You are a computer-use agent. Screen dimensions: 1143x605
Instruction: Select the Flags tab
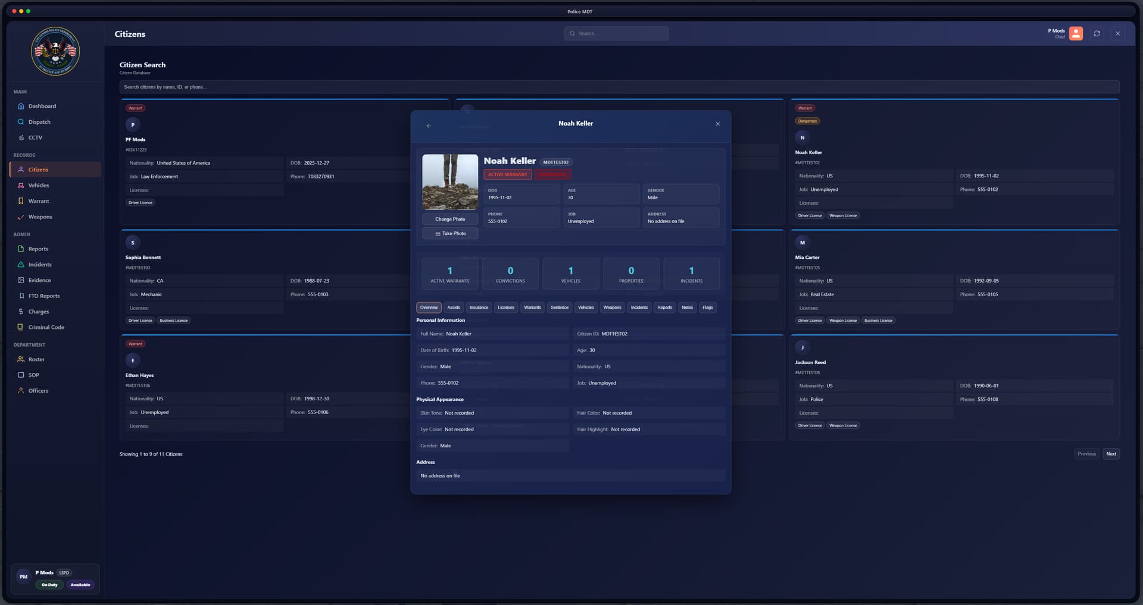click(707, 308)
